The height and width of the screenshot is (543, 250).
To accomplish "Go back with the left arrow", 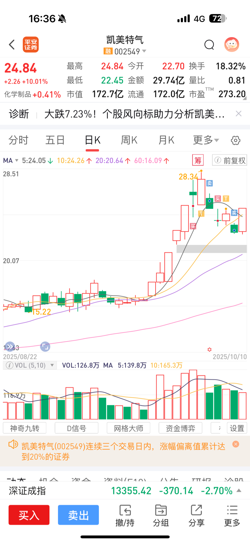I will tap(12, 45).
